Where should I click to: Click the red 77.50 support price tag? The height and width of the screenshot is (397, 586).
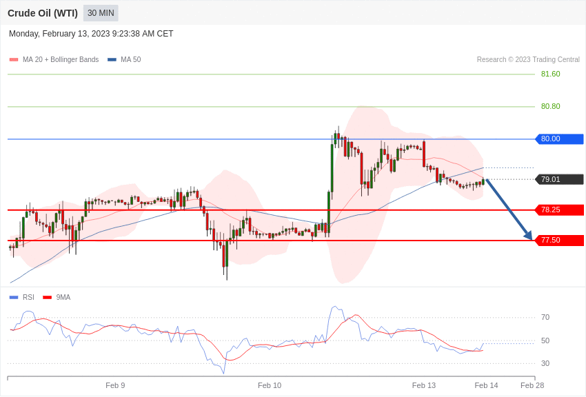(x=560, y=240)
